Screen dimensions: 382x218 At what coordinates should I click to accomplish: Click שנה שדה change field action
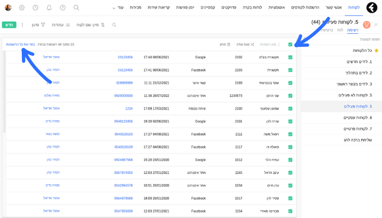coord(245,44)
